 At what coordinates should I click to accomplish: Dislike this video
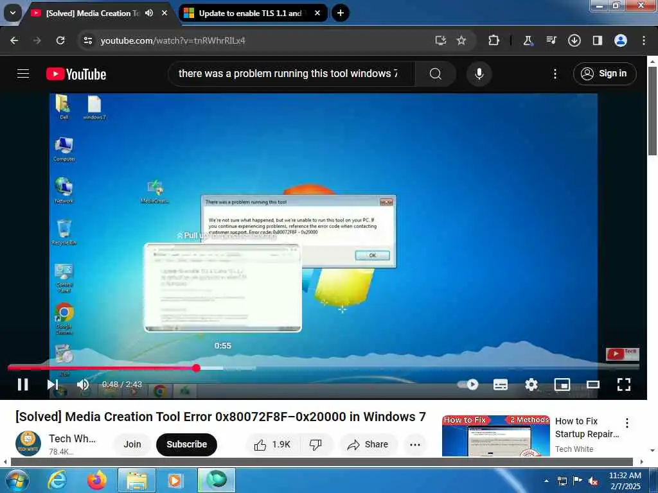click(x=316, y=444)
